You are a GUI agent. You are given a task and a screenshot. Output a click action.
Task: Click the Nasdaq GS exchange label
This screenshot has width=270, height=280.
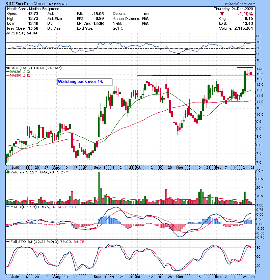(x=58, y=4)
